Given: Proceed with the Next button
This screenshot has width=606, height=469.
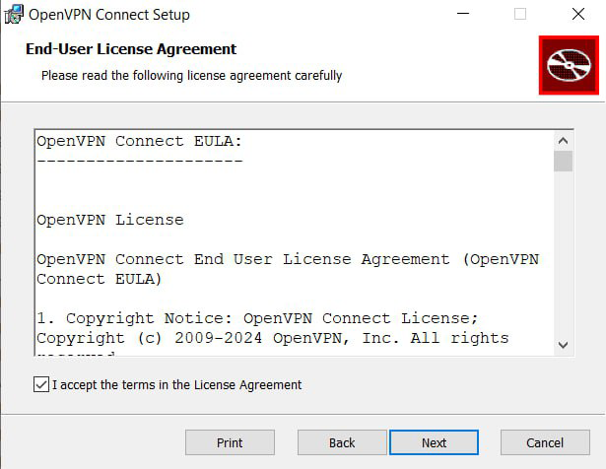Looking at the screenshot, I should click(x=434, y=442).
